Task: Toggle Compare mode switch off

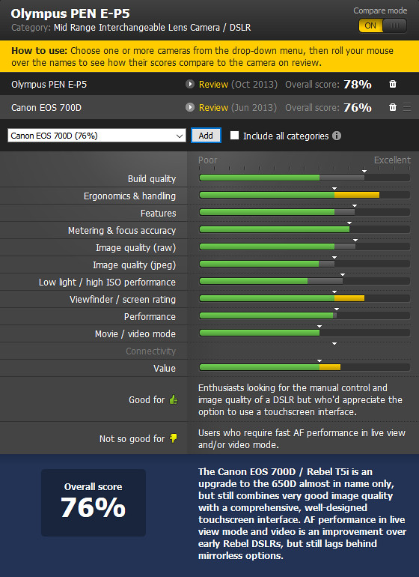Action: tap(382, 25)
